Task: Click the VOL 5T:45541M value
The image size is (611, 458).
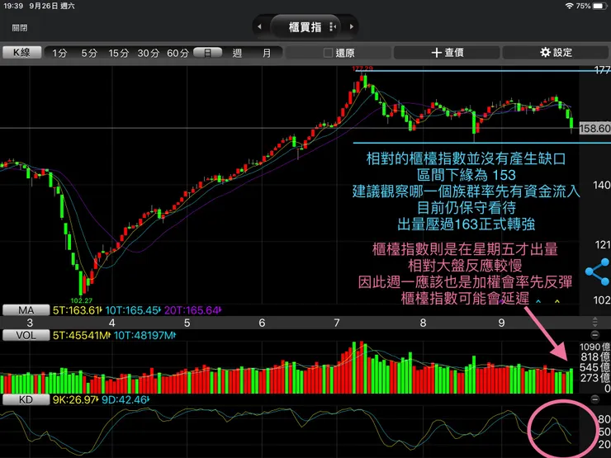Action: coord(82,335)
